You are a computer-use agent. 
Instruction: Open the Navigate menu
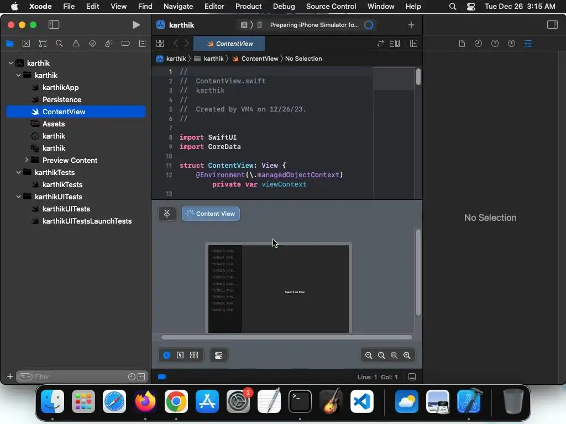pos(179,6)
